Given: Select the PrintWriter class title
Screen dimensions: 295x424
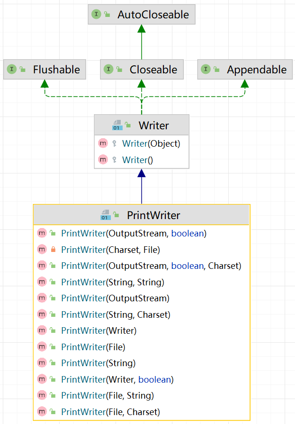Looking at the screenshot, I should [x=153, y=215].
